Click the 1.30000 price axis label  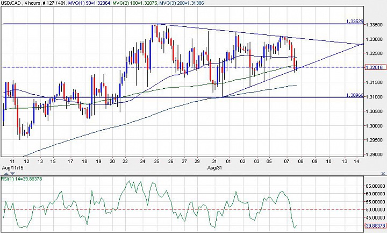tap(375, 125)
